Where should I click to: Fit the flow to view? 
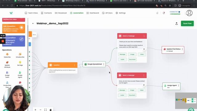[x=46, y=110]
